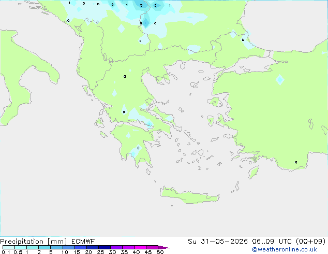
Task: Click the arrow-shaped over-50 mm legend tip
Action: click(x=164, y=247)
